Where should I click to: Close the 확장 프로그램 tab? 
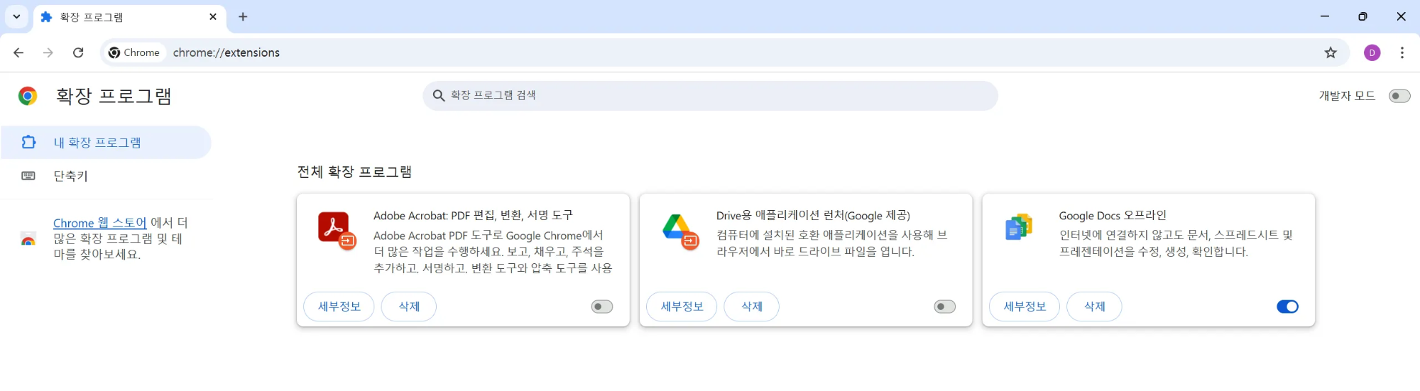click(213, 16)
